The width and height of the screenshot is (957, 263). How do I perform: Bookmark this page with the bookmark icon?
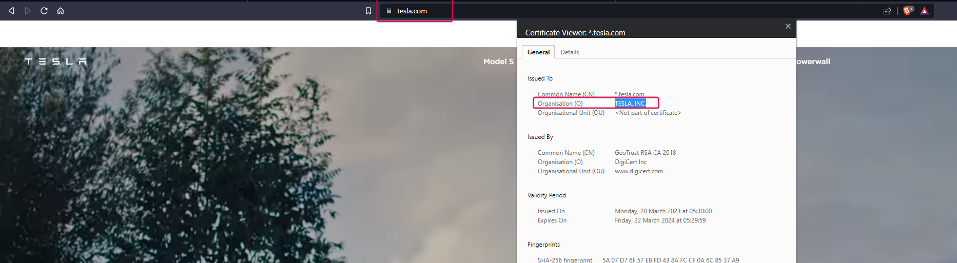(x=368, y=11)
